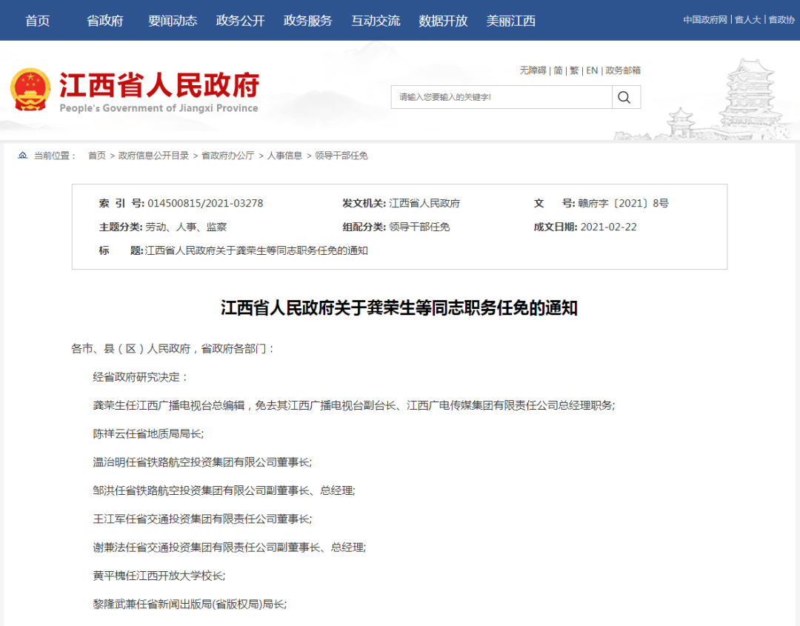The height and width of the screenshot is (626, 800).
Task: Switch to simplified Chinese 简
Action: click(x=558, y=70)
